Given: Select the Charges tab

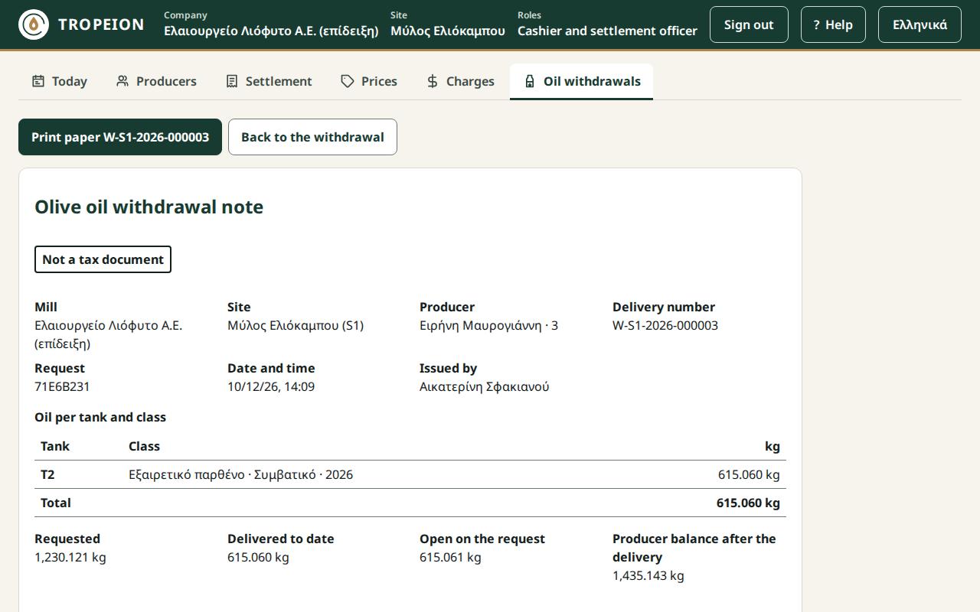Looking at the screenshot, I should (x=460, y=81).
